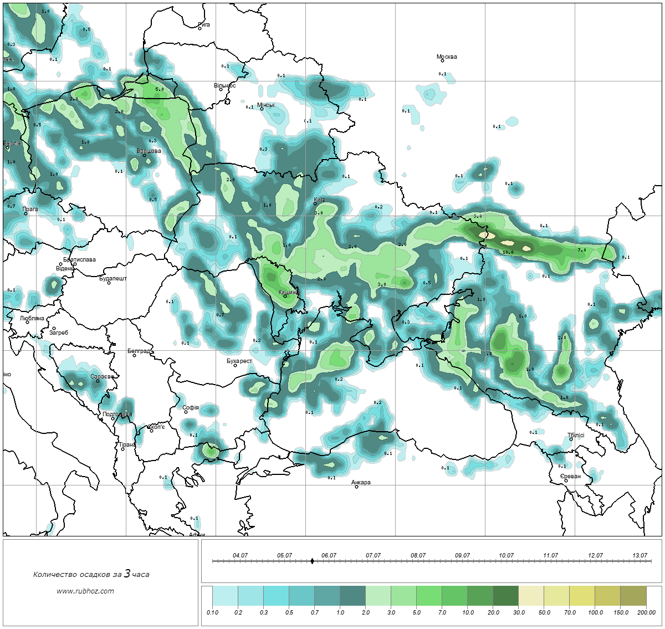Click the 'Количество осадков за 3 часа' caption
This screenshot has height=629, width=665.
[x=91, y=574]
